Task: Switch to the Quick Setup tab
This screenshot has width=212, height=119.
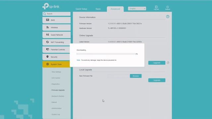Action: pyautogui.click(x=81, y=9)
